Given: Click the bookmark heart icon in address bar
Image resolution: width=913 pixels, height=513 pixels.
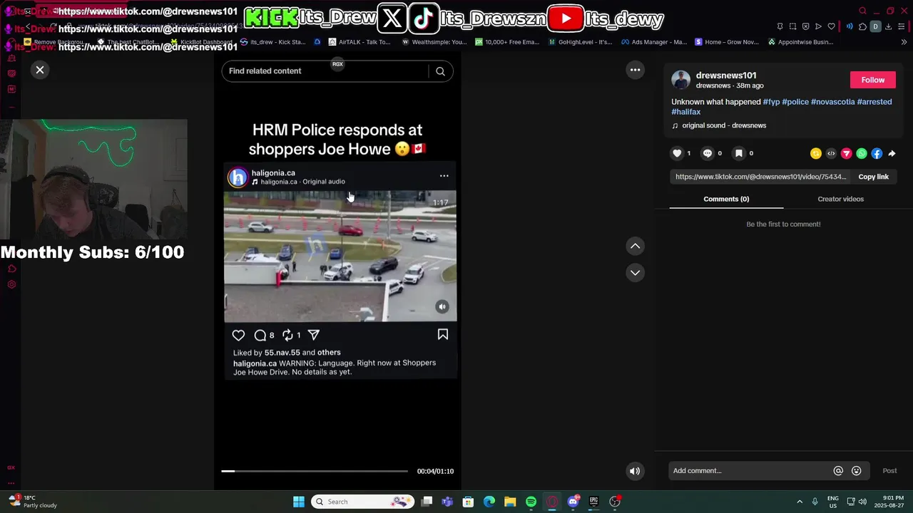Looking at the screenshot, I should 831,26.
